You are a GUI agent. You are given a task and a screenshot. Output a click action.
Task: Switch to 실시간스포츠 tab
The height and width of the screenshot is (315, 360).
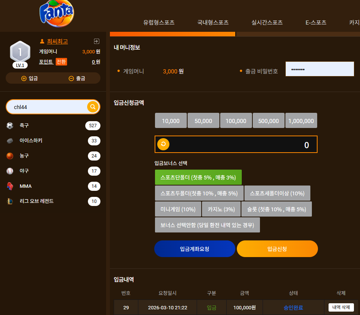tap(267, 22)
